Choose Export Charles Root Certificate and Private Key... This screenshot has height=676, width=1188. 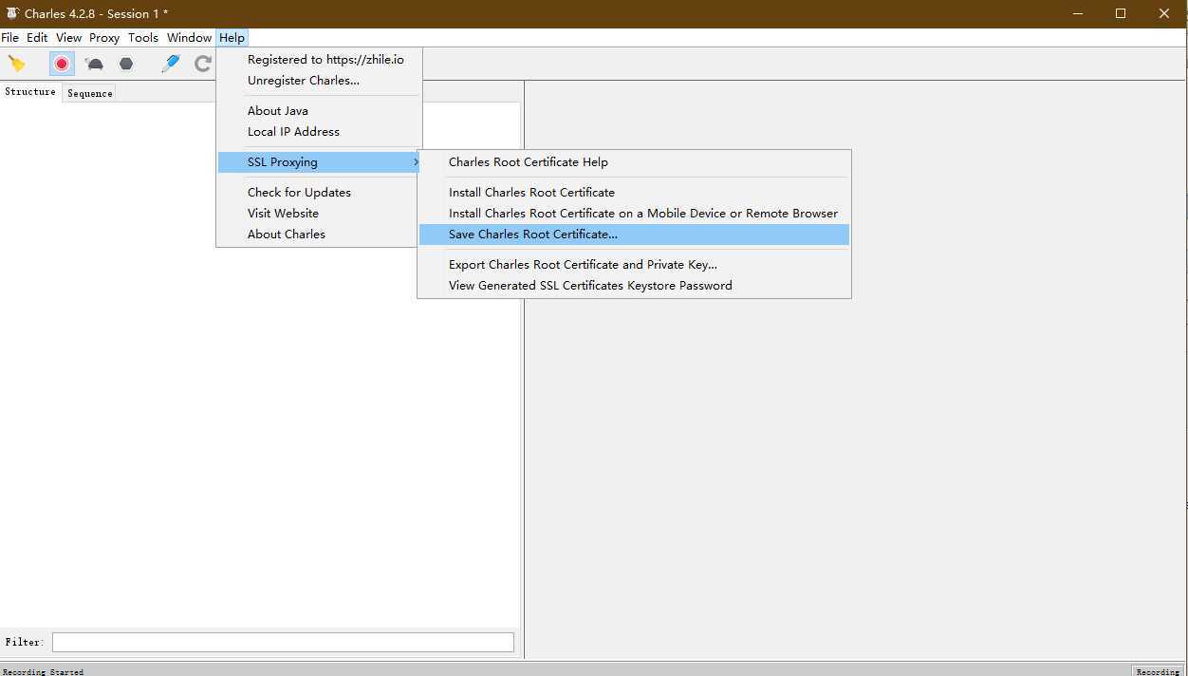634,265
